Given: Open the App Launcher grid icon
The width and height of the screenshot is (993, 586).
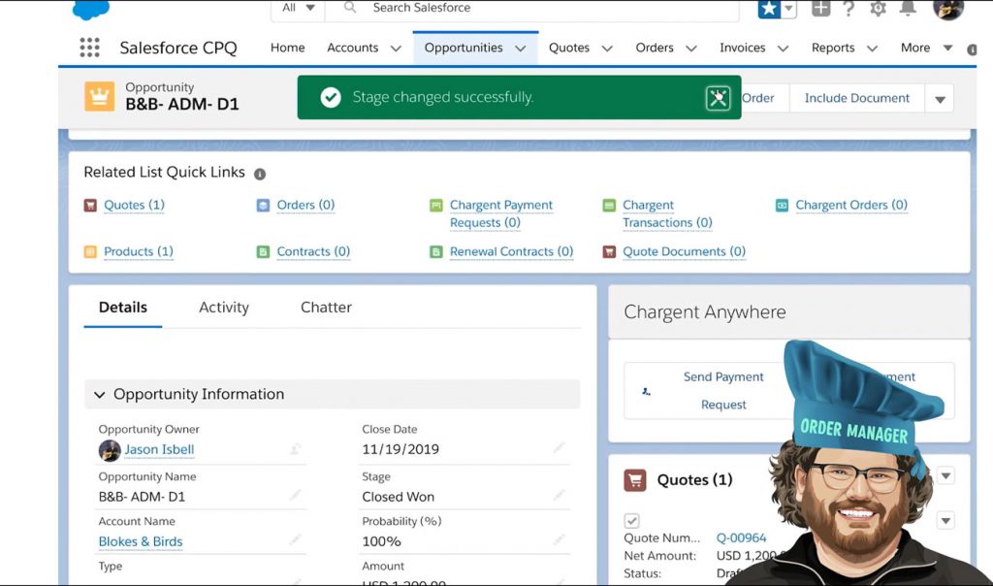Looking at the screenshot, I should (89, 48).
